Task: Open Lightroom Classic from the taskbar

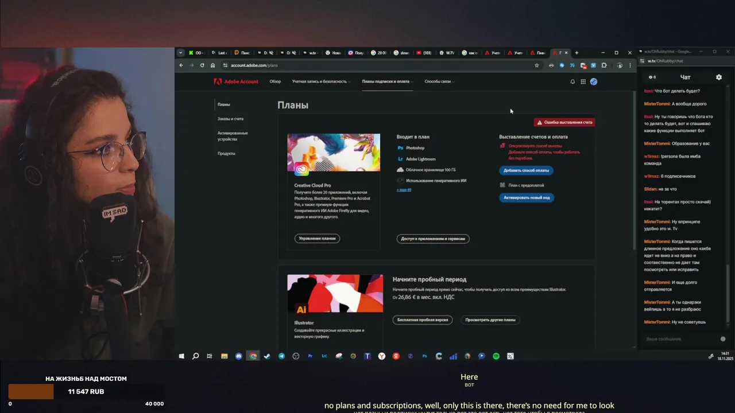Action: [324, 356]
